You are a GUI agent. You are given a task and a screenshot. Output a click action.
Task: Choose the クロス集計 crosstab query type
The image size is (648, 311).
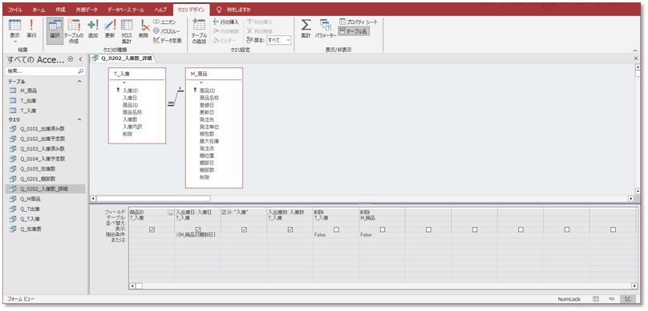coord(127,31)
